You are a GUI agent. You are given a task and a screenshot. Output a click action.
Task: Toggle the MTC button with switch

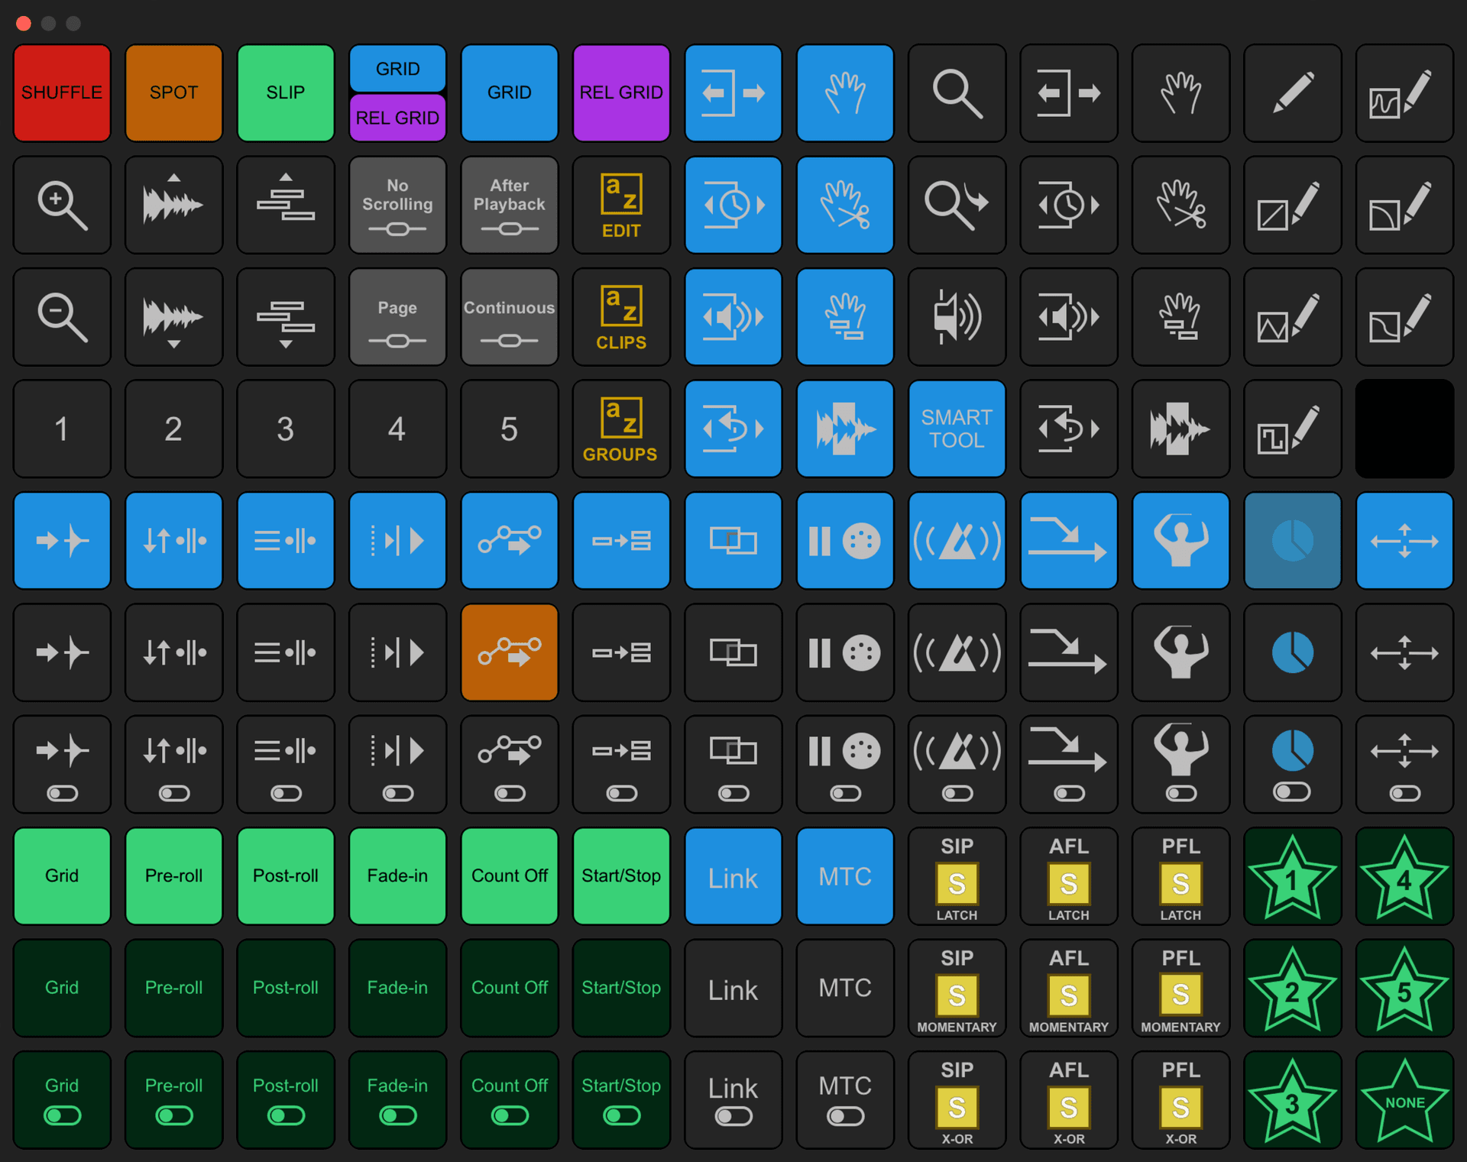pos(845,1100)
